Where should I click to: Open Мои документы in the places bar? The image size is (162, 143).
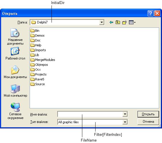coord(15,72)
